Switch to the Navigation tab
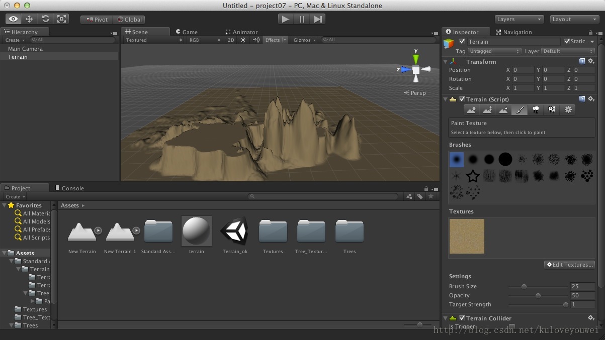Screen dimensions: 605x340 [x=513, y=32]
